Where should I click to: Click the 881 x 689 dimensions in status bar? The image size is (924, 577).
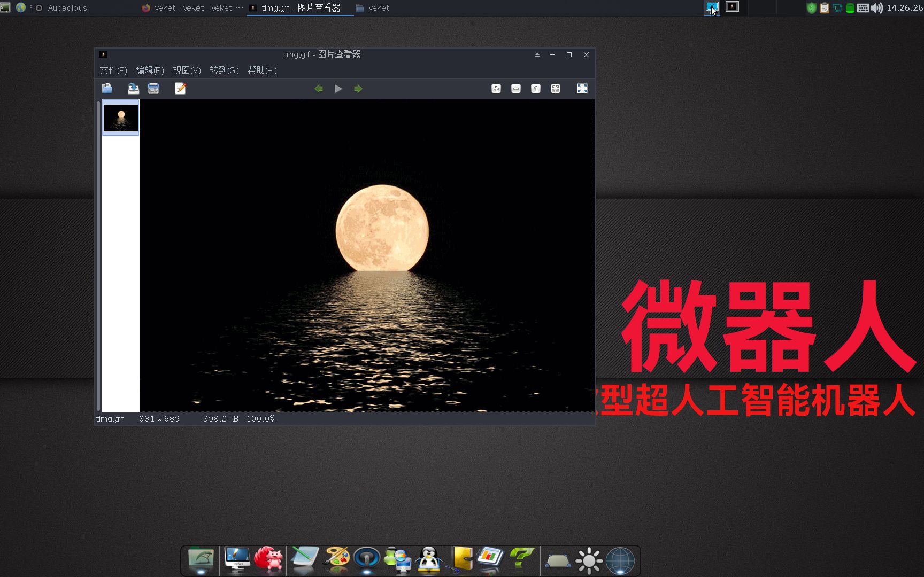click(159, 419)
